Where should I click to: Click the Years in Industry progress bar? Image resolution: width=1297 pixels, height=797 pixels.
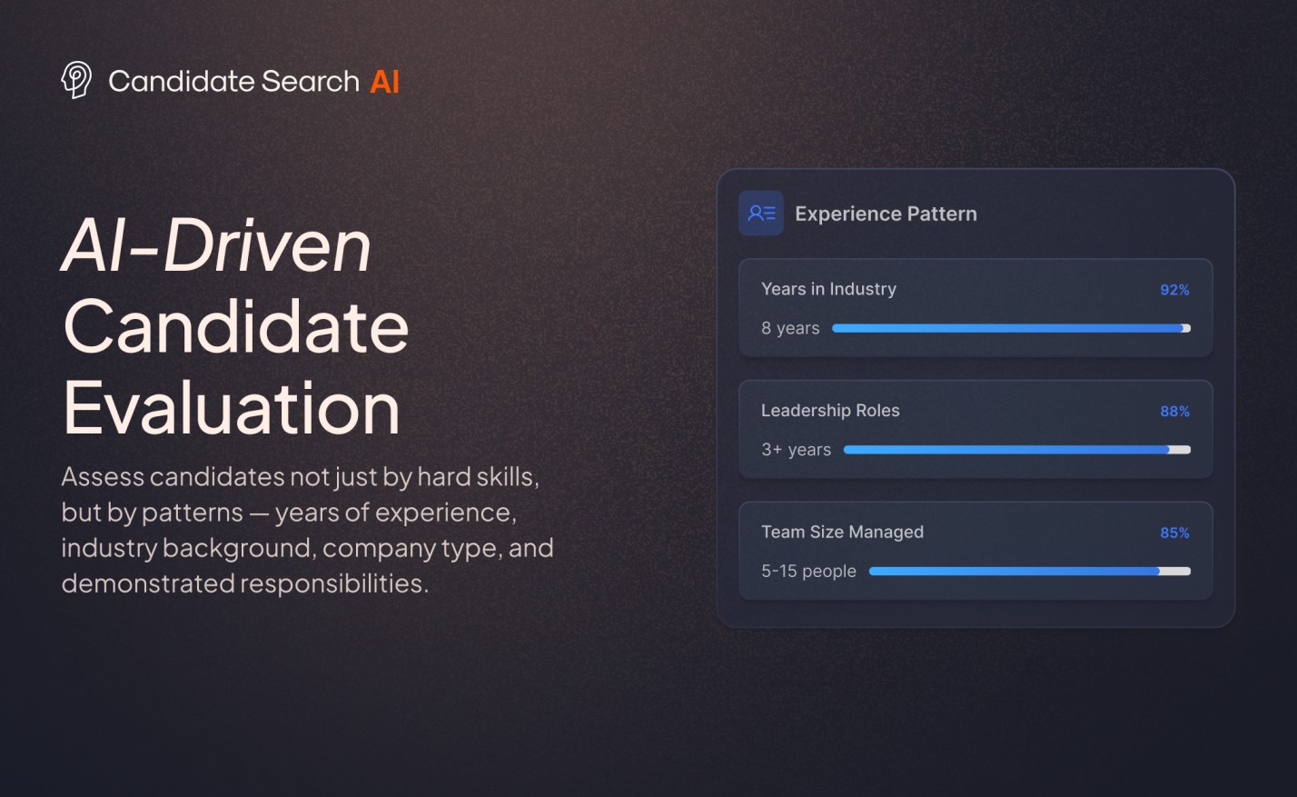(x=1011, y=328)
